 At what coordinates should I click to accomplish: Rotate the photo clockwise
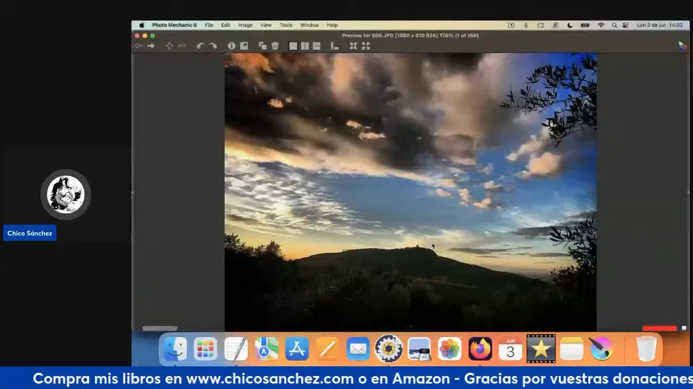pos(213,46)
